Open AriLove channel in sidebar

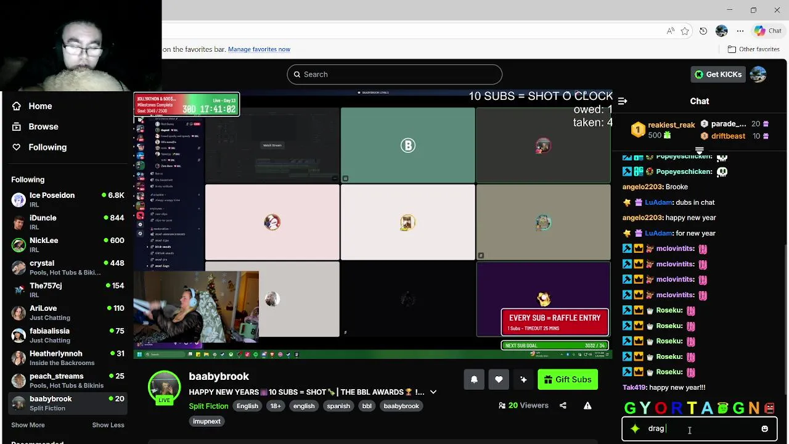[x=68, y=313]
